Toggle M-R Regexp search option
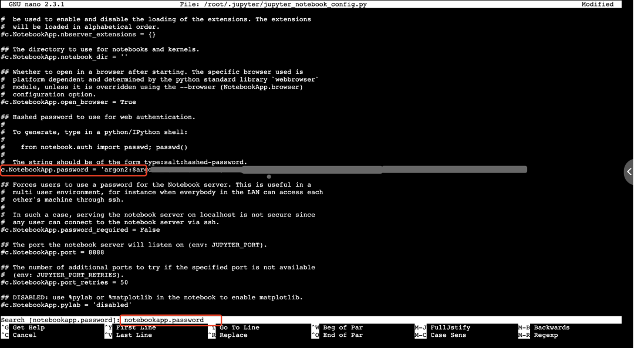Image resolution: width=634 pixels, height=348 pixels. [538, 335]
